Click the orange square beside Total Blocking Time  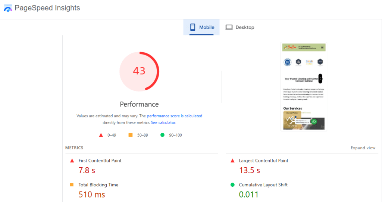72,185
